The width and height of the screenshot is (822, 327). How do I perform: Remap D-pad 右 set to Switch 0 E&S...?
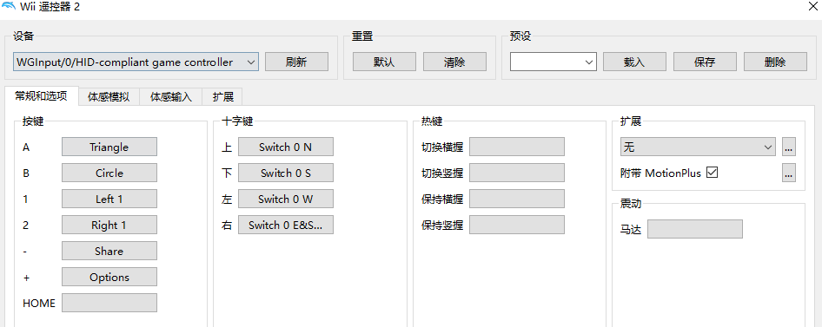286,225
